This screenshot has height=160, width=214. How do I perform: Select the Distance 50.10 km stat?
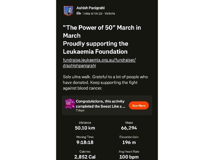85,126
